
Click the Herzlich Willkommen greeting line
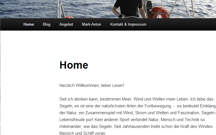[x=92, y=85]
